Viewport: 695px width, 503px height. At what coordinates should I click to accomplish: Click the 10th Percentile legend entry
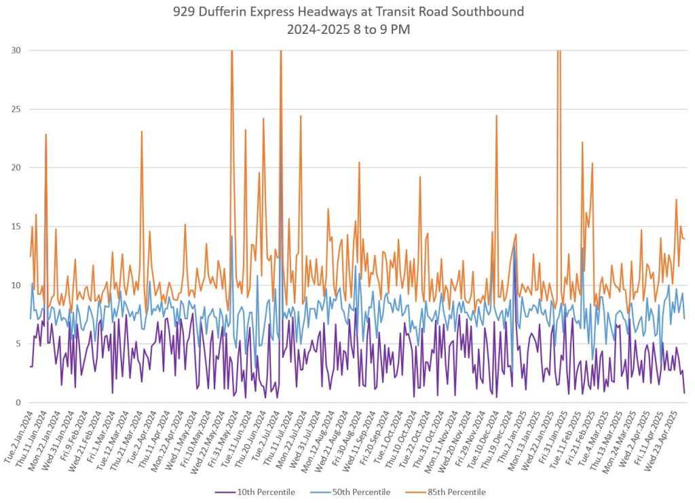coord(267,491)
